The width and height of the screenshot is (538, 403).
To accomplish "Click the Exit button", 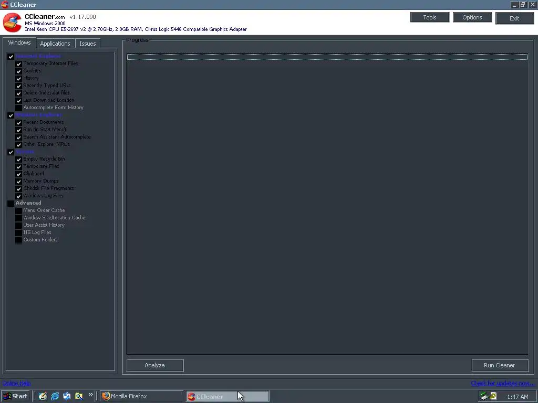I will pos(514,18).
